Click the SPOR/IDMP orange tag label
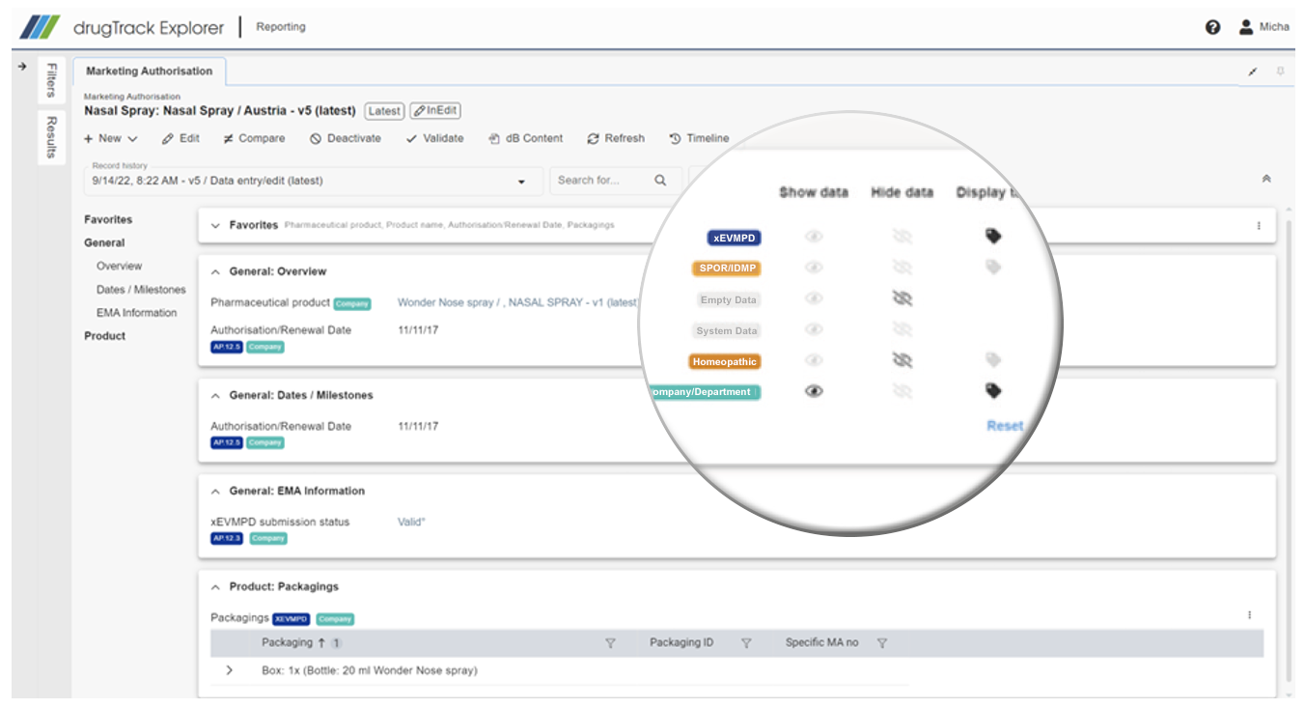Viewport: 1305px width, 708px height. coord(726,268)
